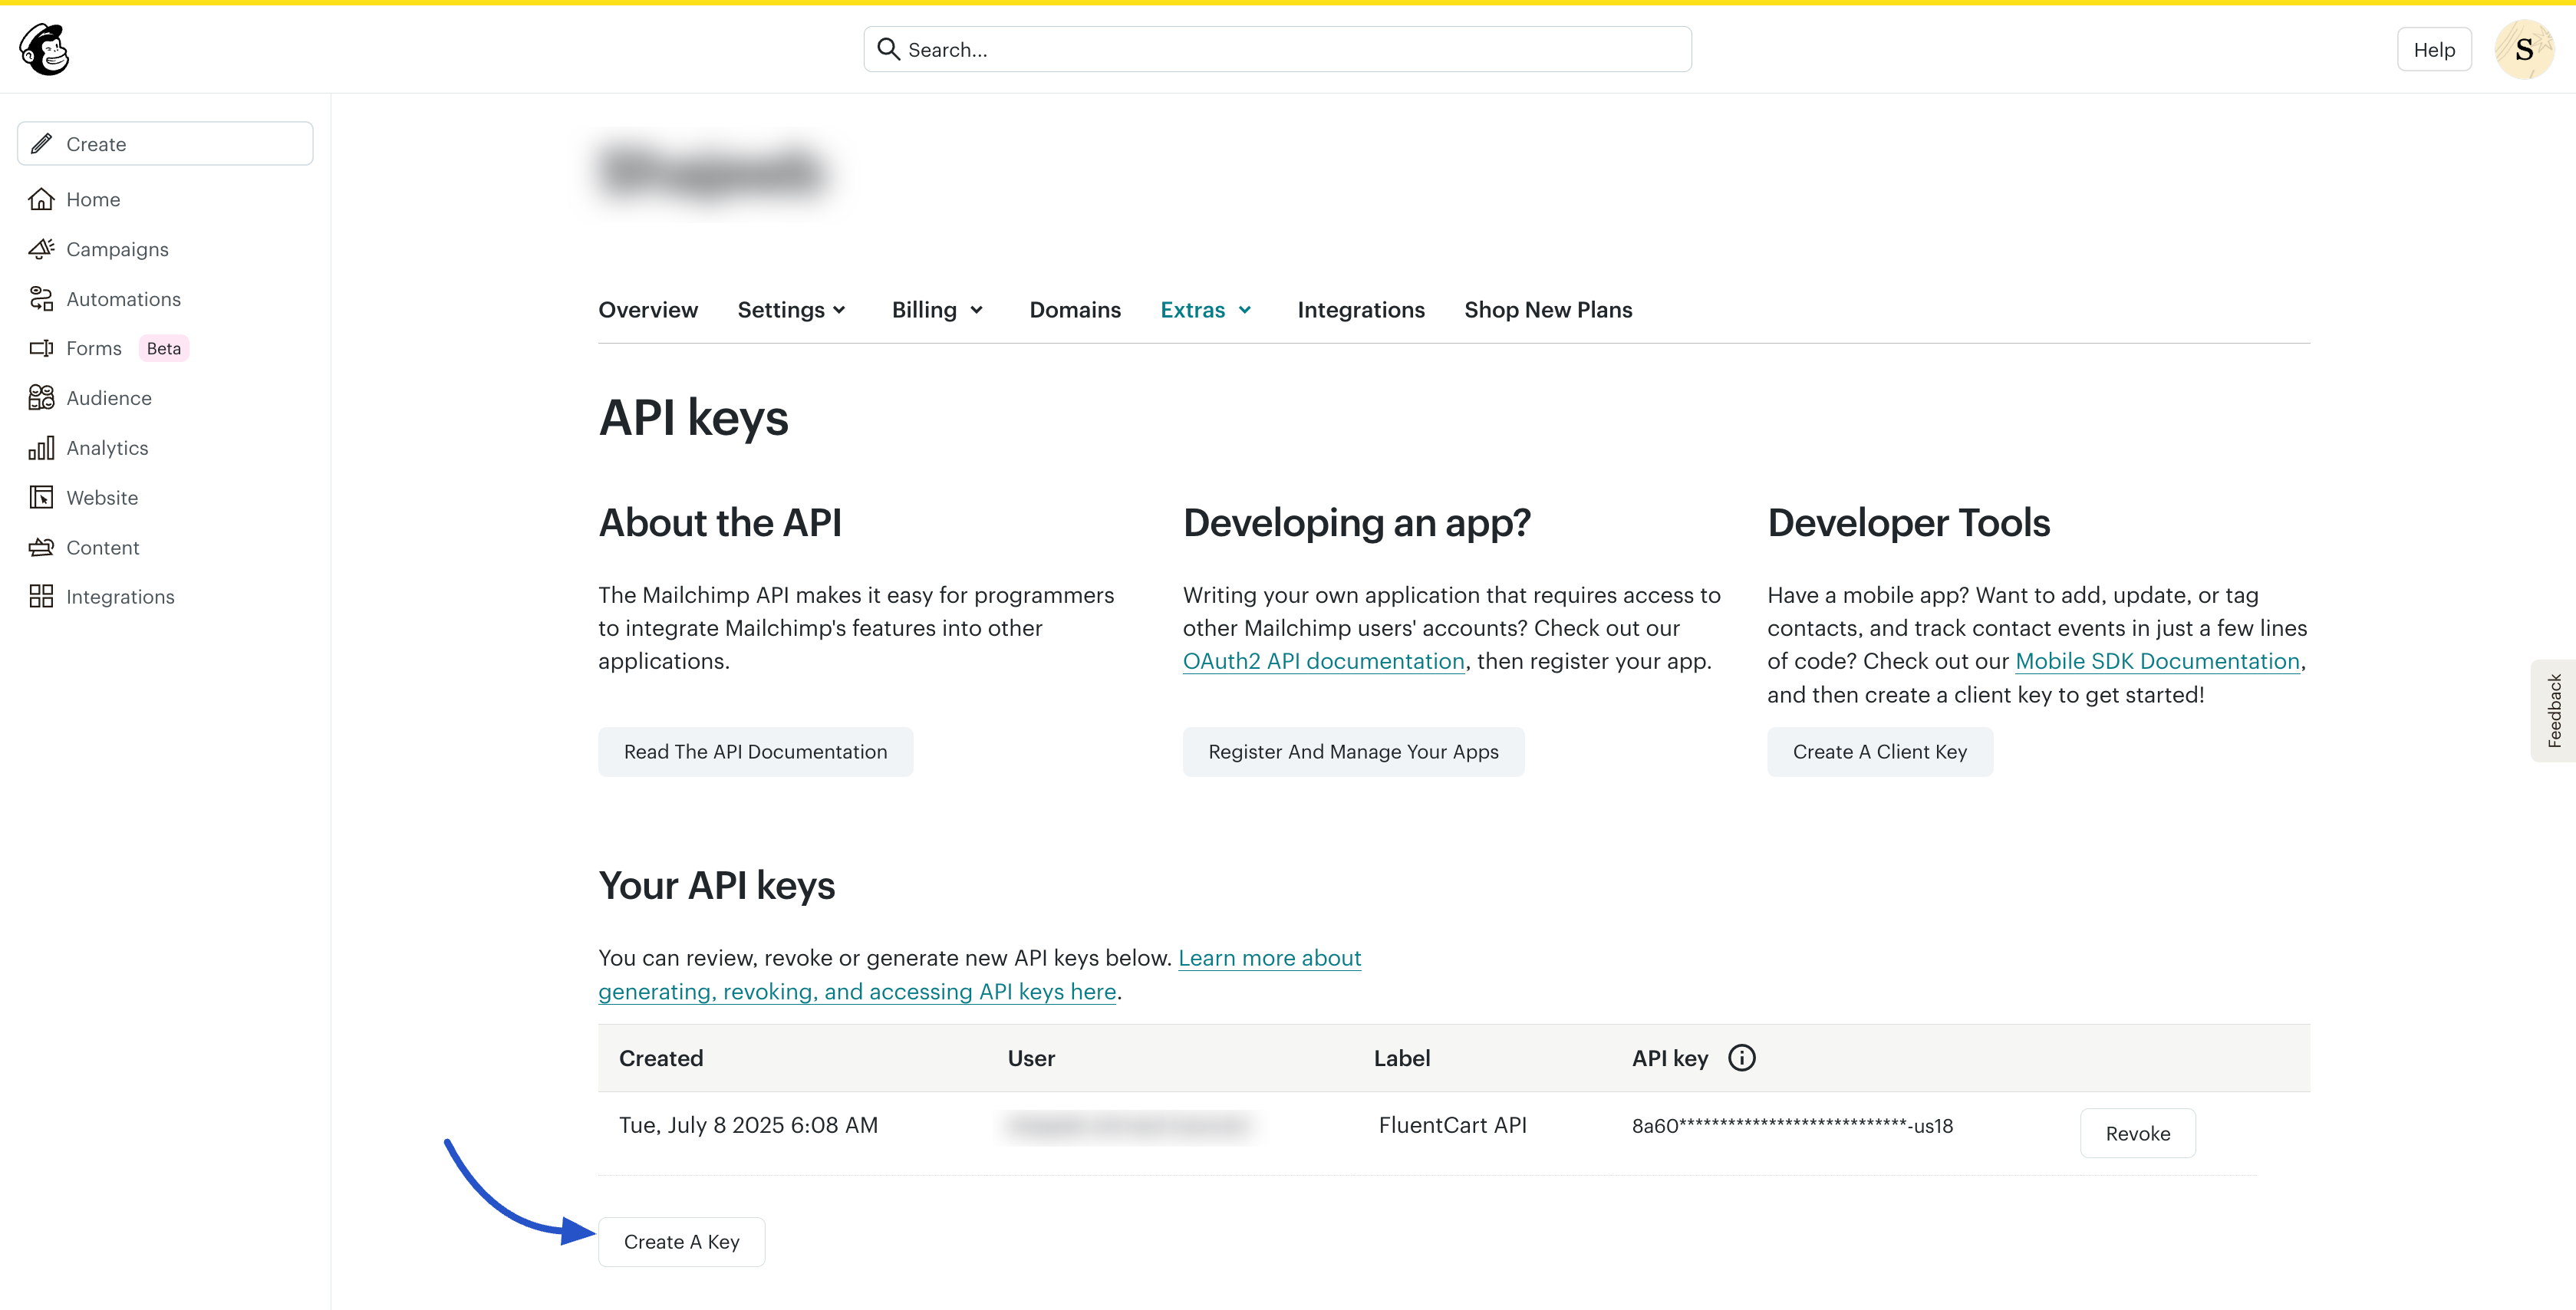Open sidebar Integrations grid icon
The image size is (2576, 1310).
point(41,597)
